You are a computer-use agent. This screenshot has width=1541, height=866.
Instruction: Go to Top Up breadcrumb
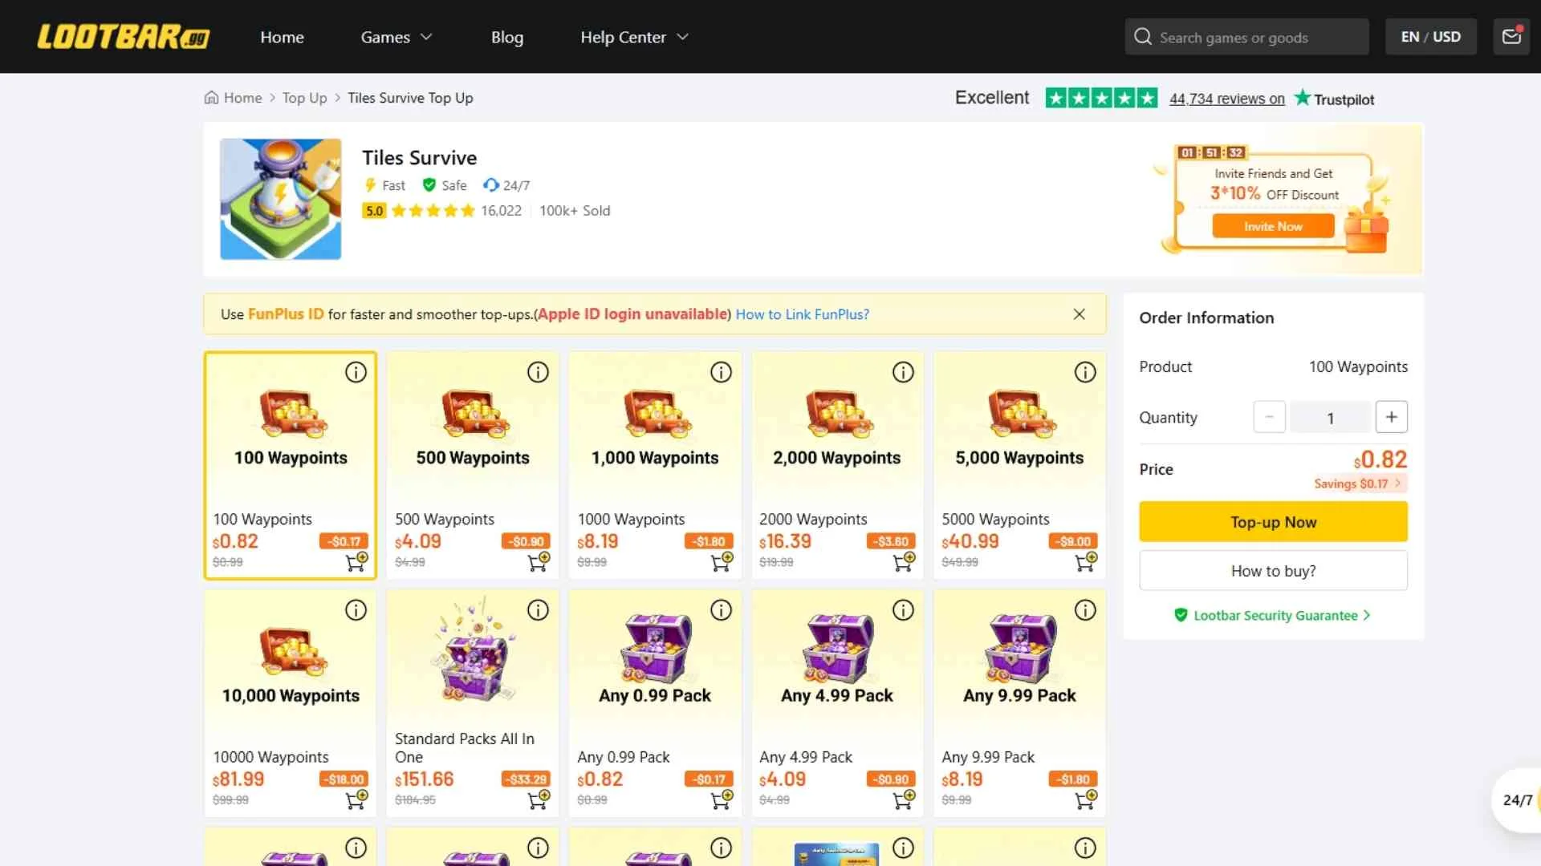coord(304,98)
